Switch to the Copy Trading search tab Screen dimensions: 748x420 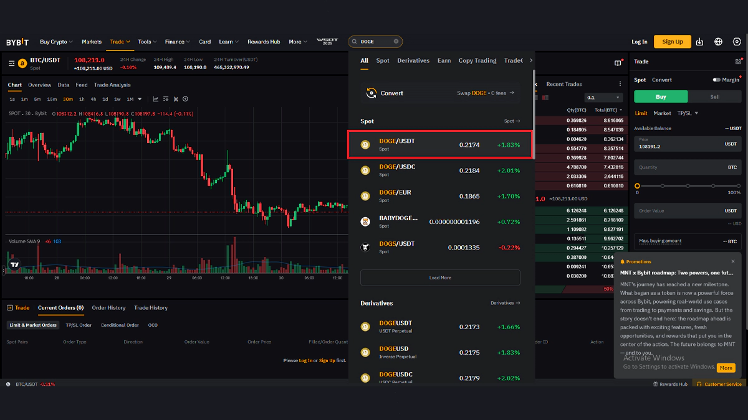click(x=477, y=60)
